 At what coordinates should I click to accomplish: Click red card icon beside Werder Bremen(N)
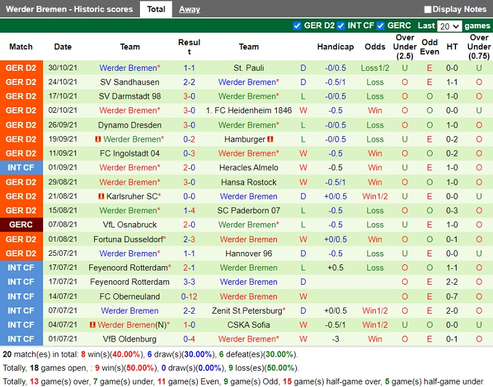coord(92,325)
